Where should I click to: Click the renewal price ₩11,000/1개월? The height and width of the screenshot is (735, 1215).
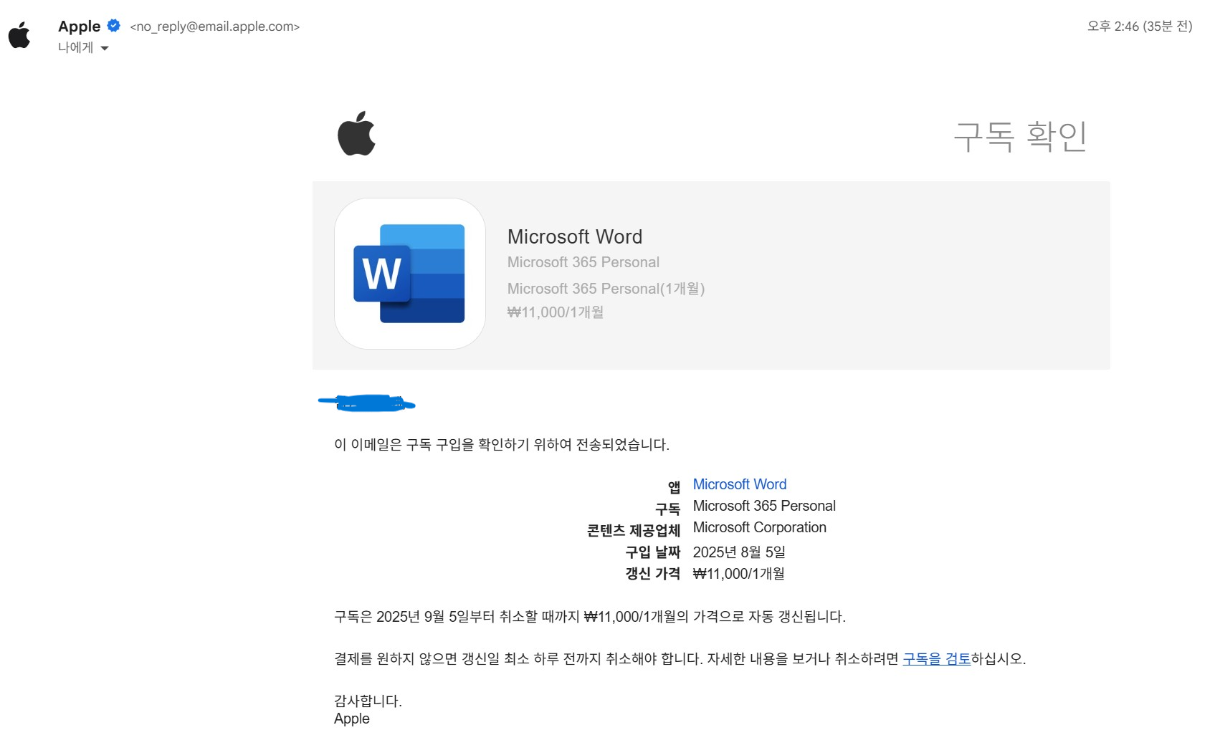coord(738,573)
